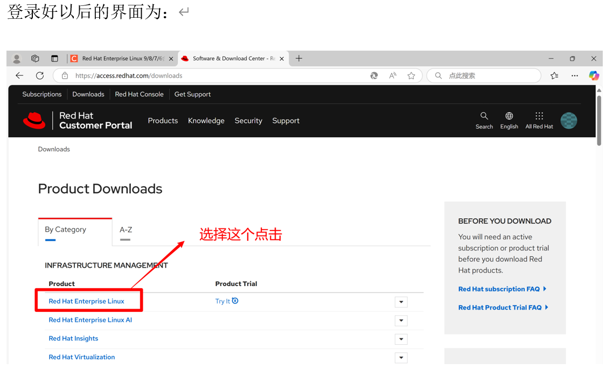Open the Products navigation menu

(x=163, y=121)
